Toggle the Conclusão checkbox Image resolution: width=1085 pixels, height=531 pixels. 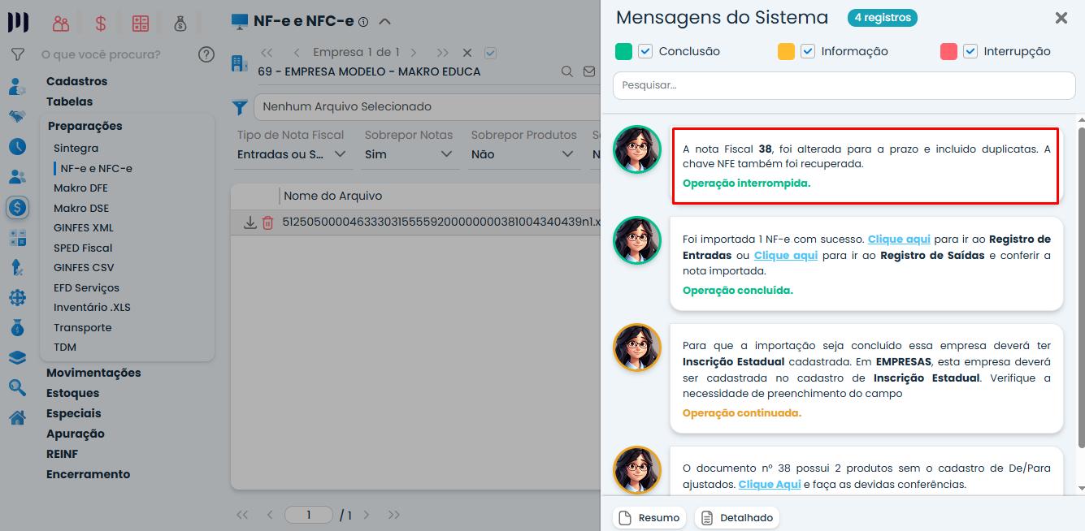[645, 51]
